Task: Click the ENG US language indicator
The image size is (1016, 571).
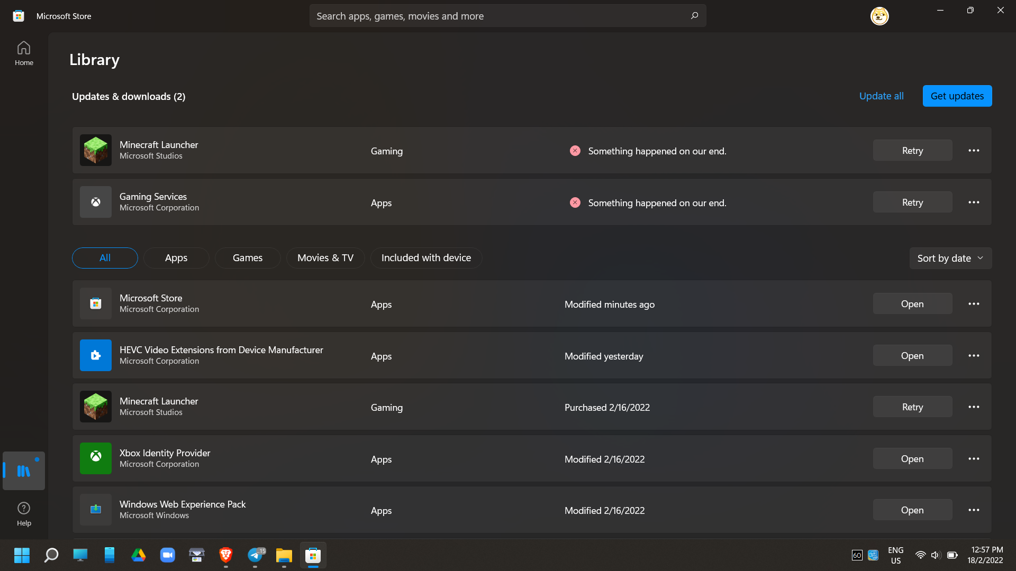Action: tap(895, 555)
